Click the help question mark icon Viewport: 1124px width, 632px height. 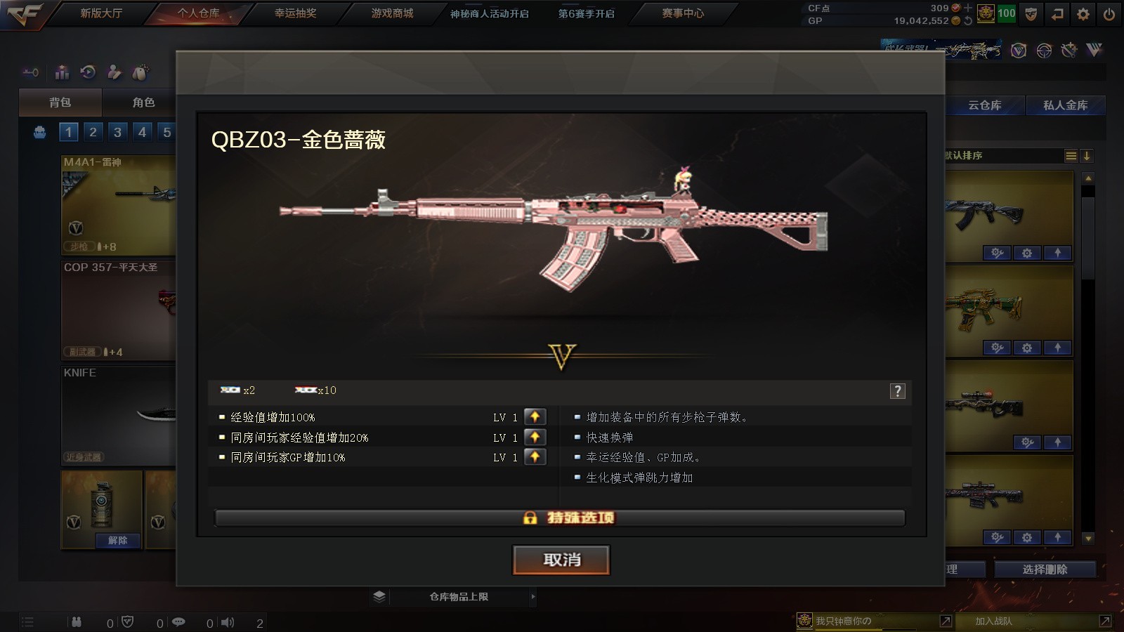click(897, 391)
